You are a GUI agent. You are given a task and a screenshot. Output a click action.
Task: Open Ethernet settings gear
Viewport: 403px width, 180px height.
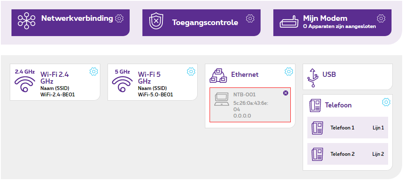click(x=289, y=71)
